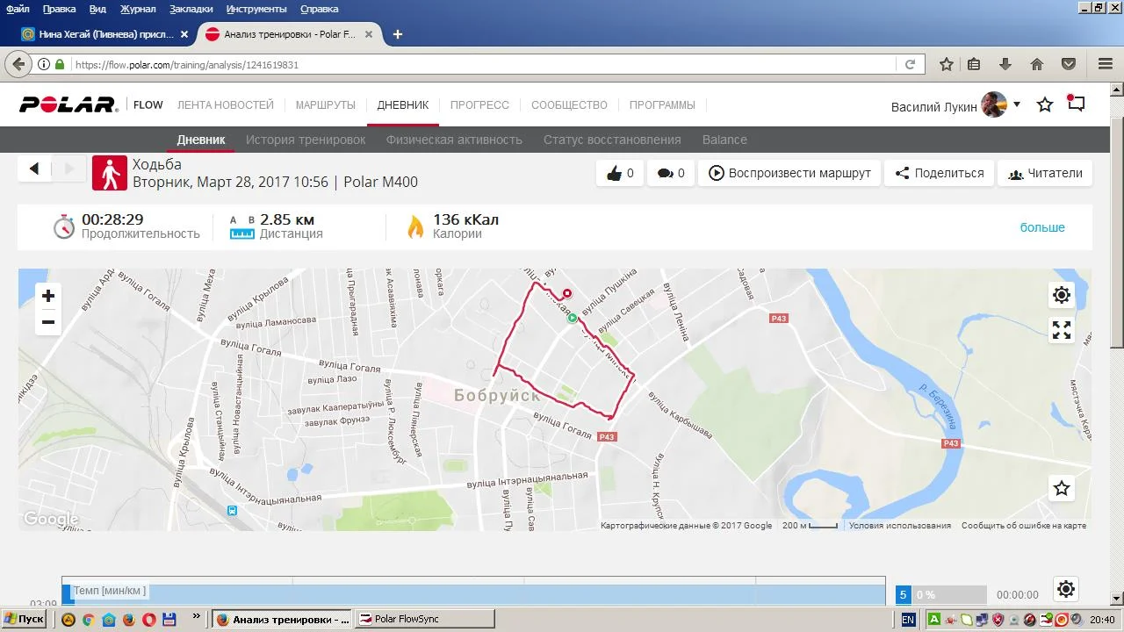
Task: Select История тренировок subtab
Action: (306, 140)
